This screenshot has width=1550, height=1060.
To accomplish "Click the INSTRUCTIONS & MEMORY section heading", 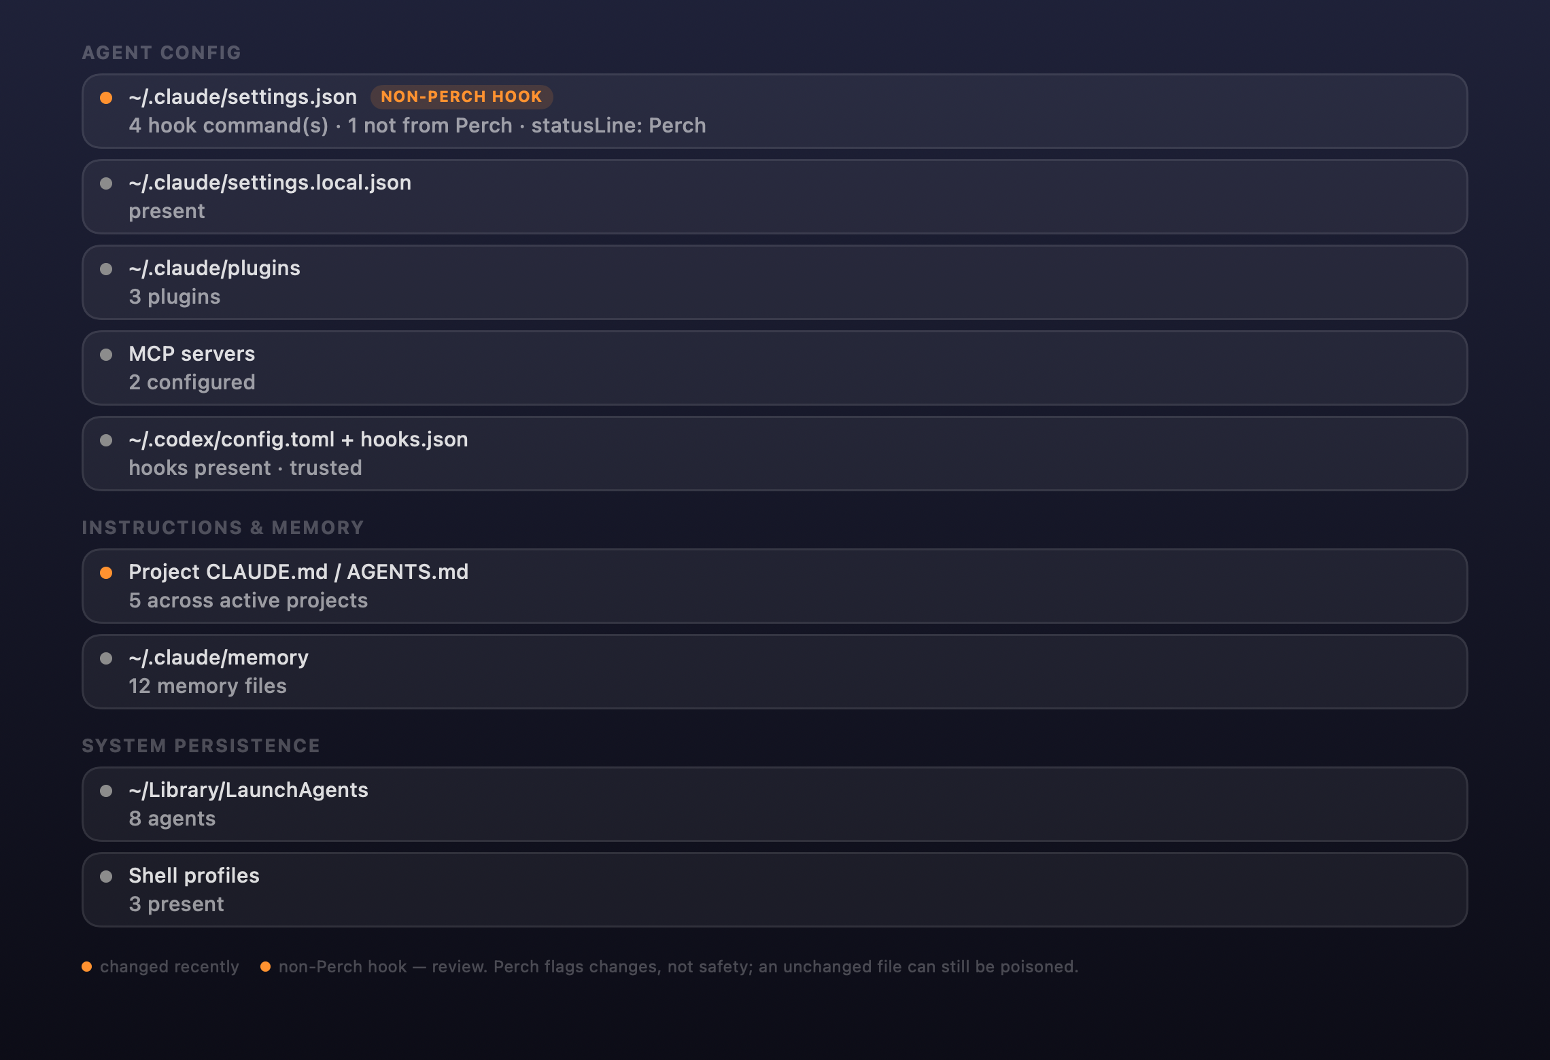I will (x=223, y=528).
